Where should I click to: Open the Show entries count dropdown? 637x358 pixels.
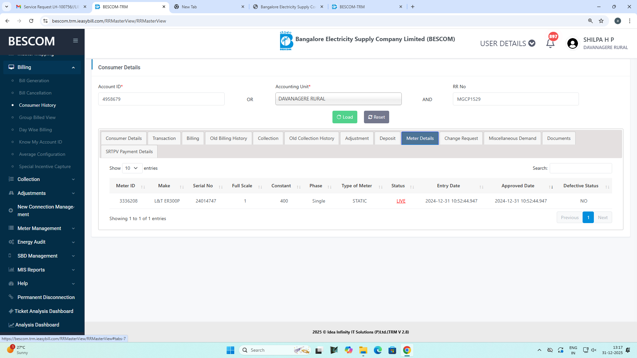(x=132, y=168)
